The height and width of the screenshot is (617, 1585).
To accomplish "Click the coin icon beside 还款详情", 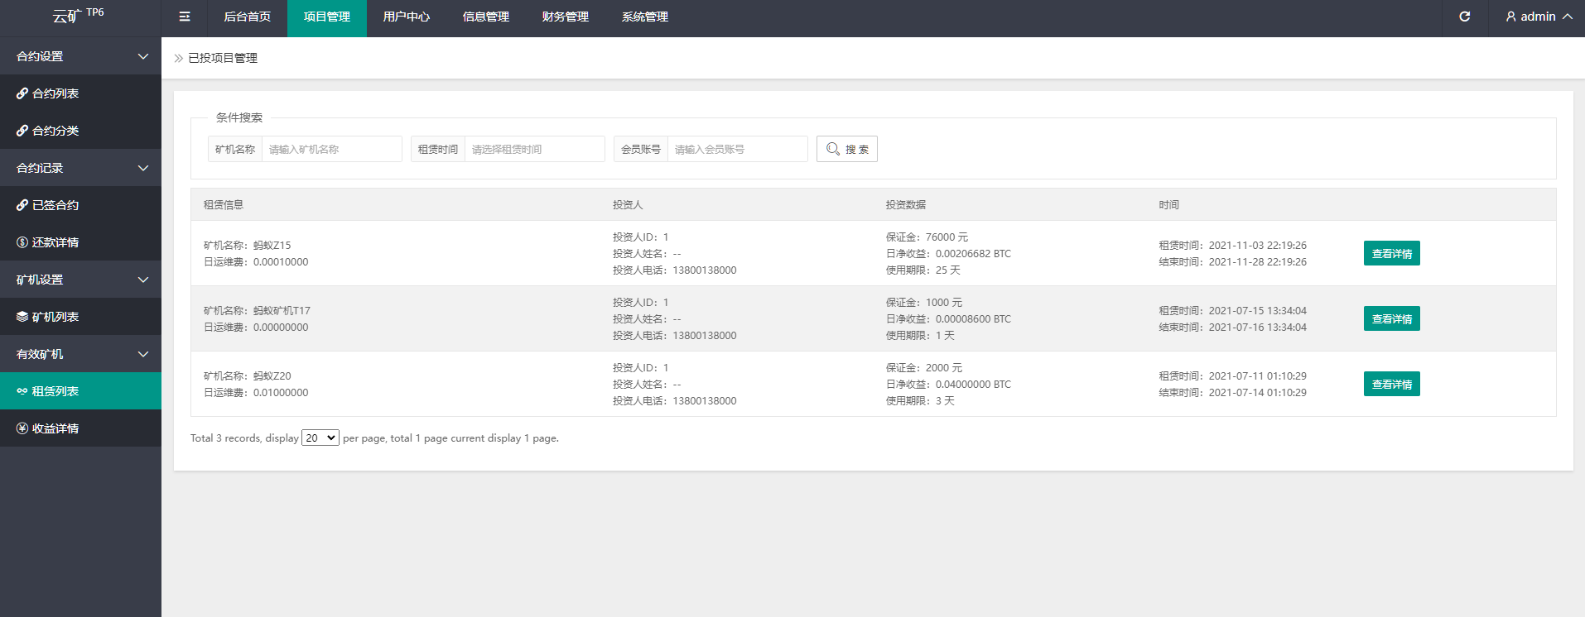I will coord(22,242).
